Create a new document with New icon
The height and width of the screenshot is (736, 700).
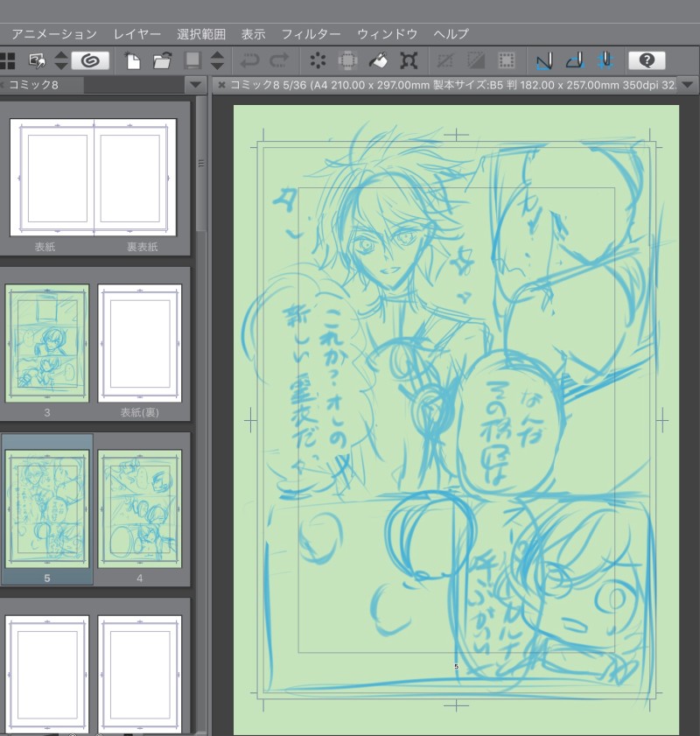point(133,60)
